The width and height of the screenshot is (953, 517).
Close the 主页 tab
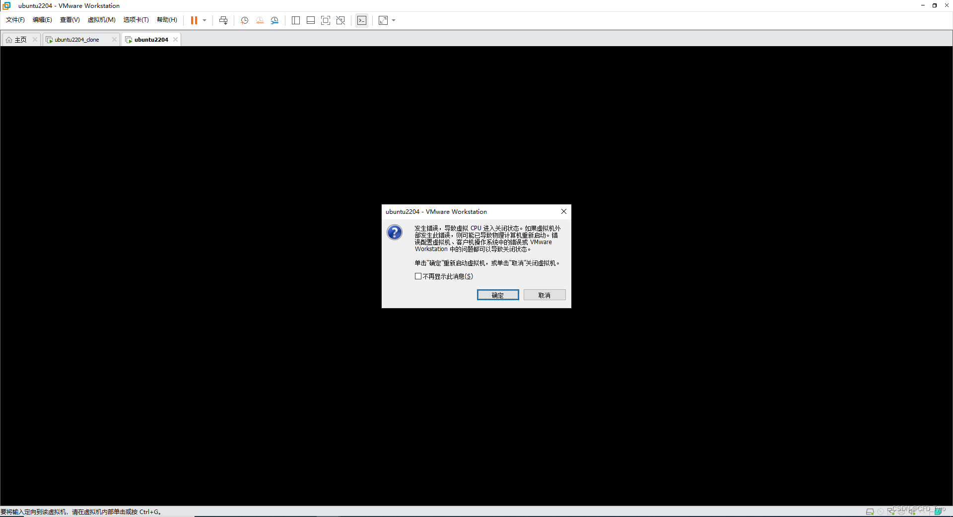pos(35,40)
